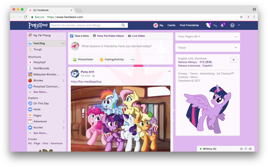Open Malaysian Bronies shortcut
Image resolution: width=268 pixels, height=167 pixels.
click(46, 74)
